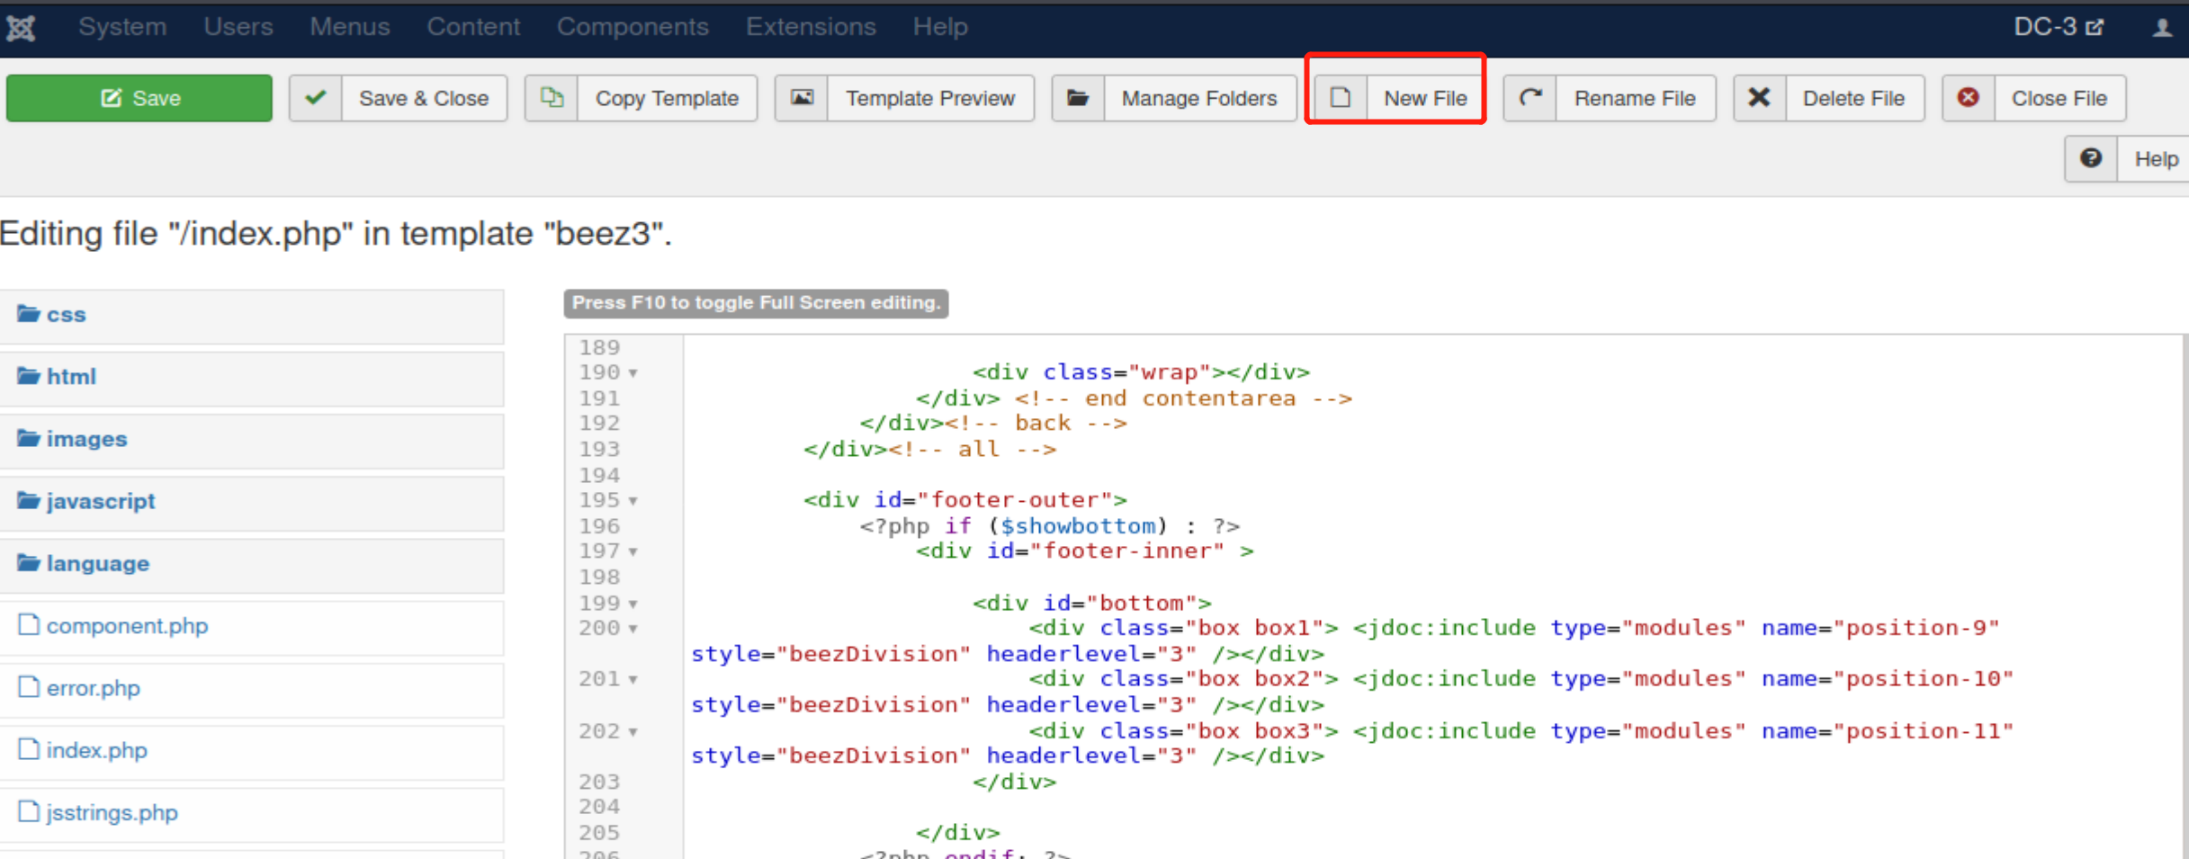
Task: Expand the language folder
Action: (x=251, y=565)
